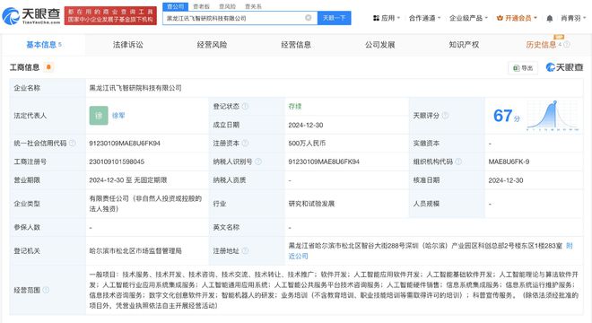This screenshot has height=323, width=592.
Task: Click the help icon beside 统一社会信用代码
Action: 73,144
